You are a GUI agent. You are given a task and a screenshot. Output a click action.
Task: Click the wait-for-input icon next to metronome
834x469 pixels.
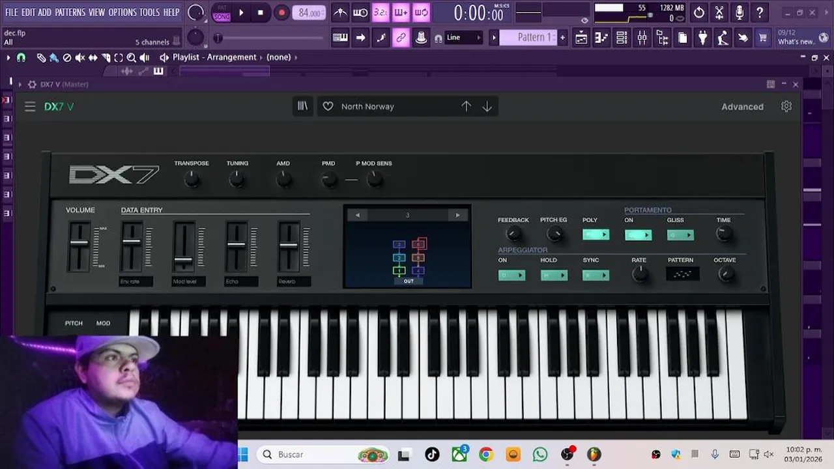click(360, 12)
